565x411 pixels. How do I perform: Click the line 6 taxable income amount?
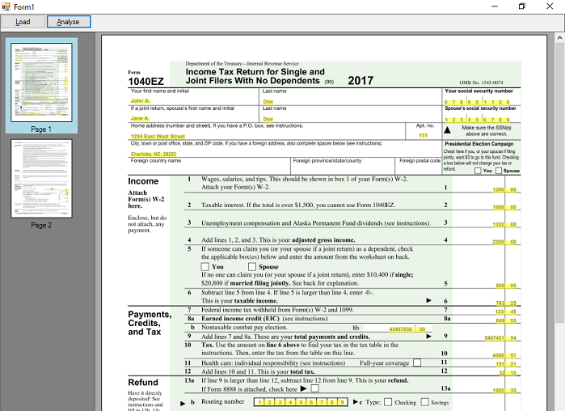tap(506, 303)
